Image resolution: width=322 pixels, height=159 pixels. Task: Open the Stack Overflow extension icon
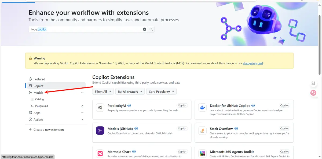coord(202,131)
